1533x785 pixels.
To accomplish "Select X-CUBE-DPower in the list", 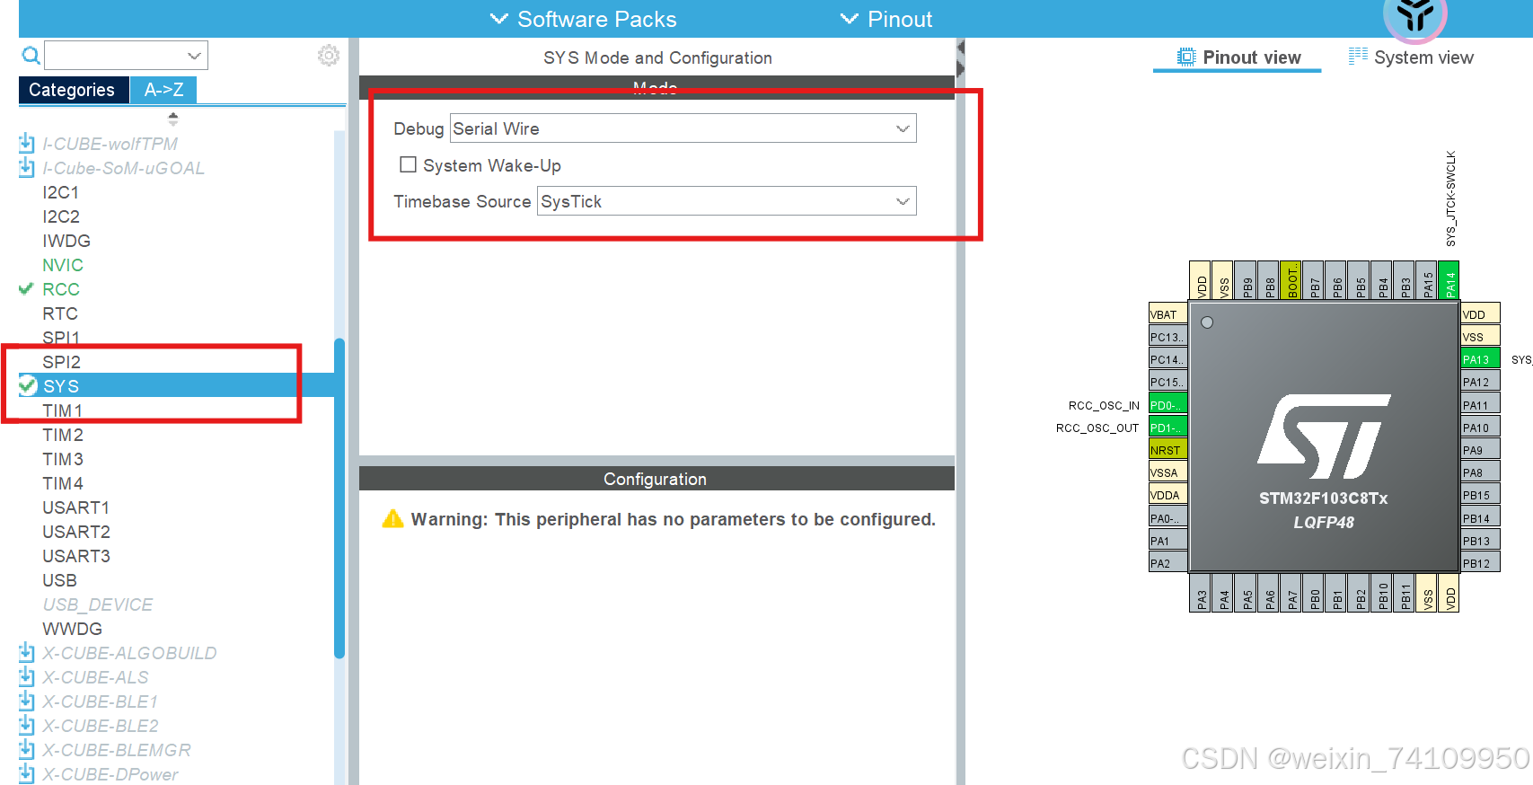I will [110, 774].
